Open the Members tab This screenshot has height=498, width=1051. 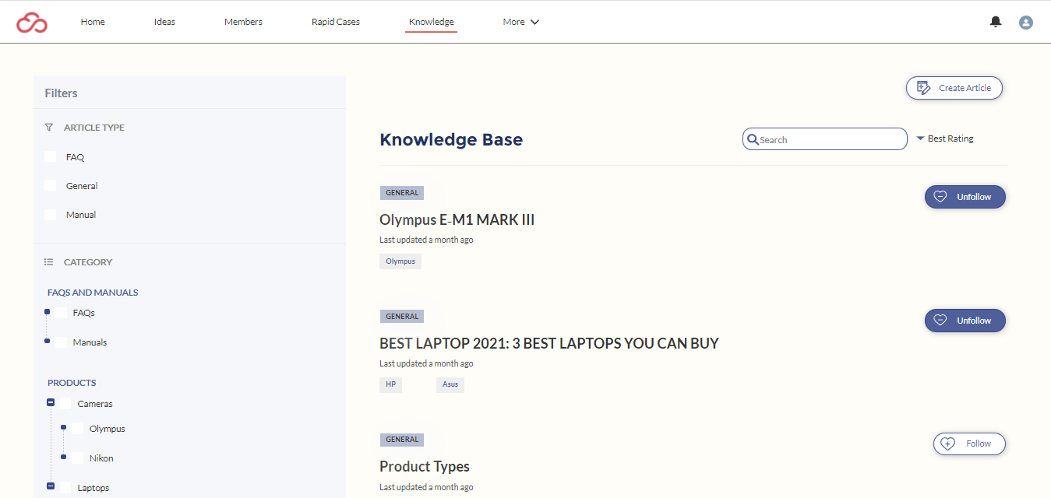coord(243,22)
